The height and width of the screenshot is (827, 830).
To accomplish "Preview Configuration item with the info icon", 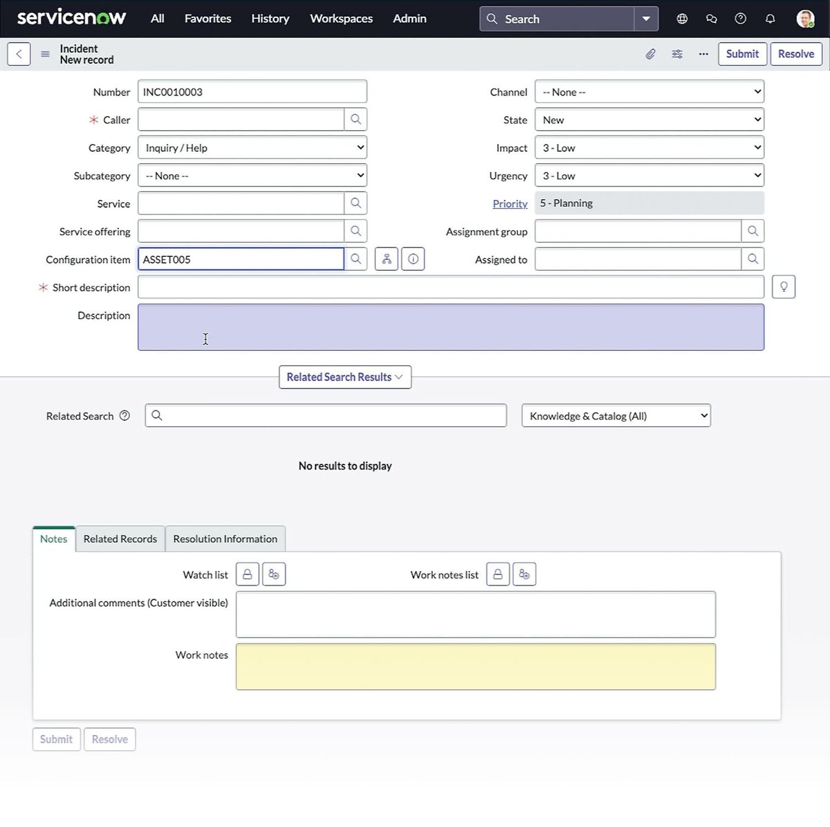I will tap(413, 259).
